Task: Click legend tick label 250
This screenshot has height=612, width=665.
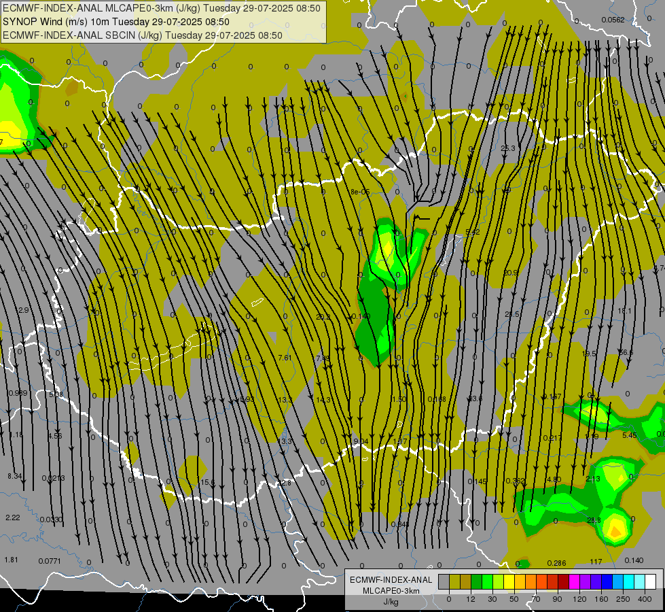Action: point(623,599)
